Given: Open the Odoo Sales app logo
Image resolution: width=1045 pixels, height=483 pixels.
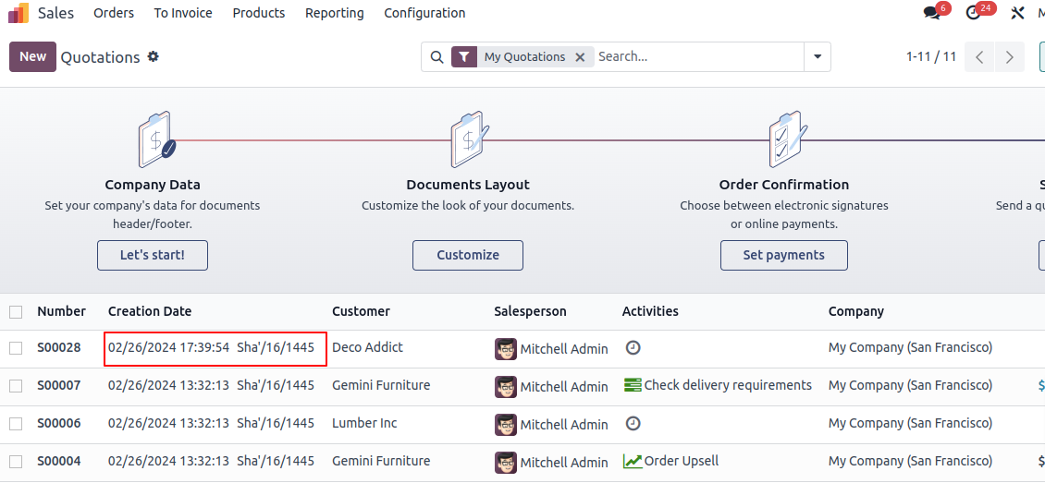Looking at the screenshot, I should (x=18, y=13).
